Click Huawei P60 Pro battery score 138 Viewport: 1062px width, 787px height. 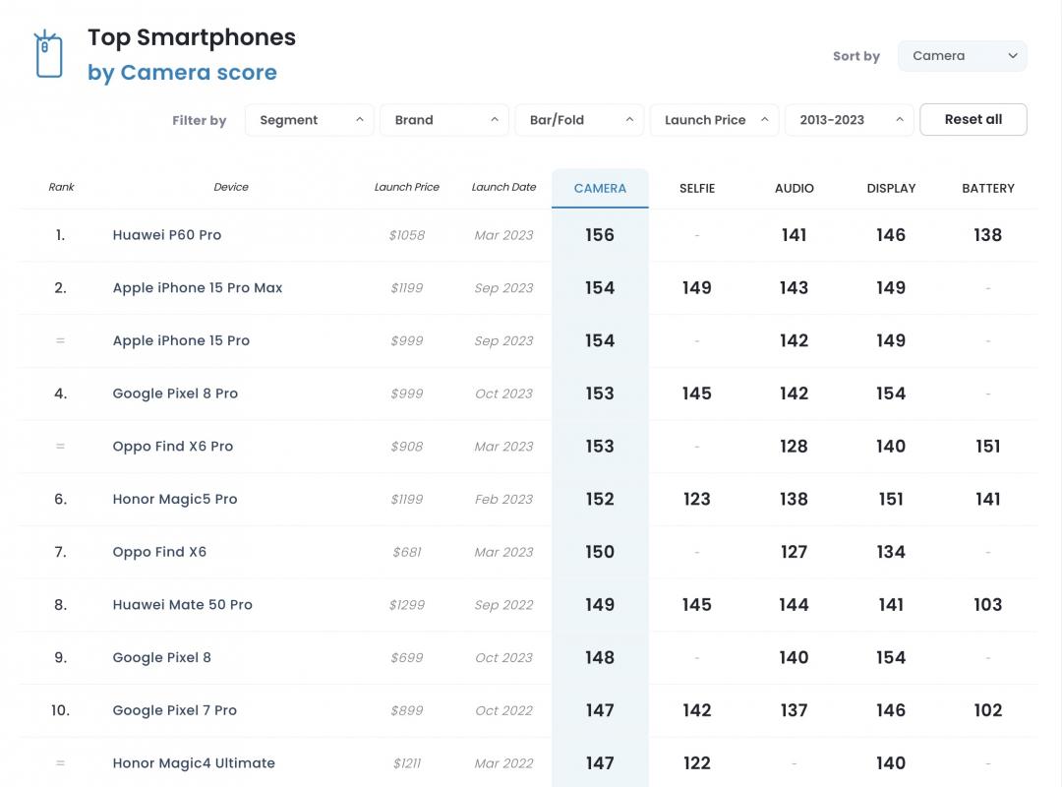[988, 235]
